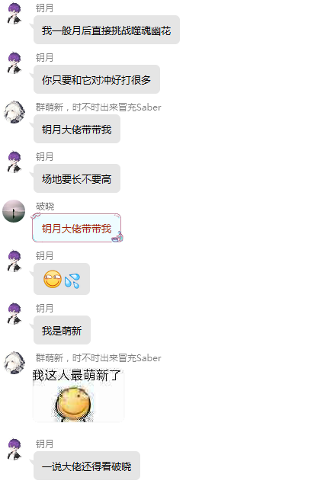The image size is (311, 487).
Task: Click 钥月's avatar next to the last message
Action: [14, 449]
